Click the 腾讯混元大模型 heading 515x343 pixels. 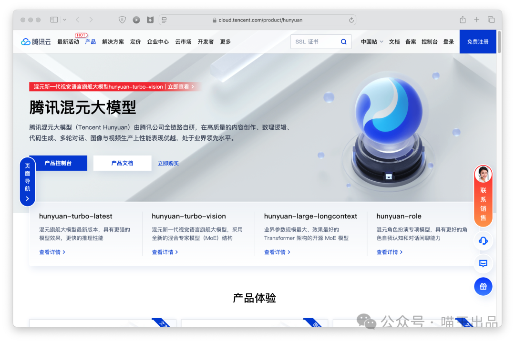[x=83, y=107]
